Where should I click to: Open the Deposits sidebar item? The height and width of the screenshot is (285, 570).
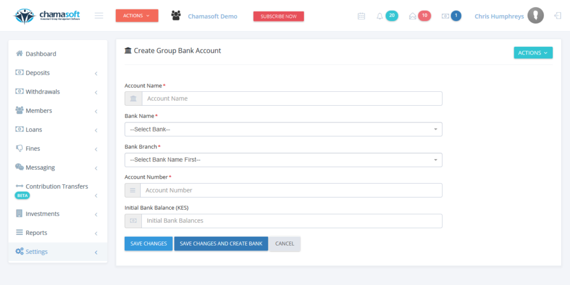[58, 73]
